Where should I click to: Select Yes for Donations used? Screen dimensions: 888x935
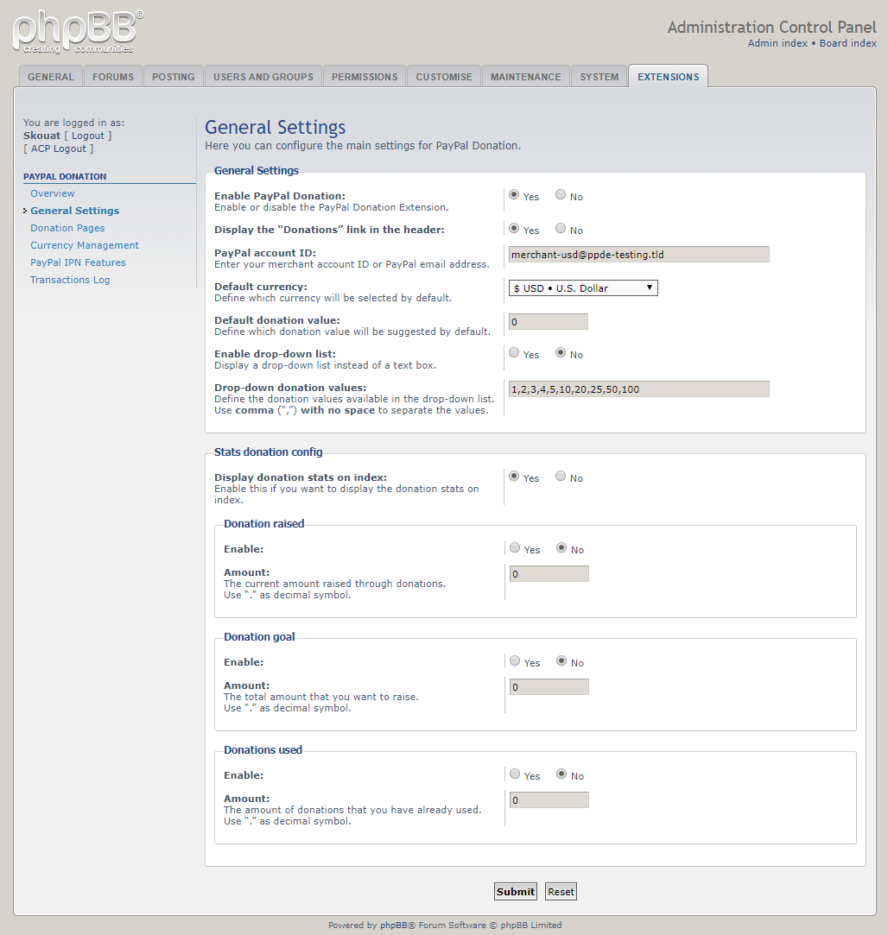point(514,774)
